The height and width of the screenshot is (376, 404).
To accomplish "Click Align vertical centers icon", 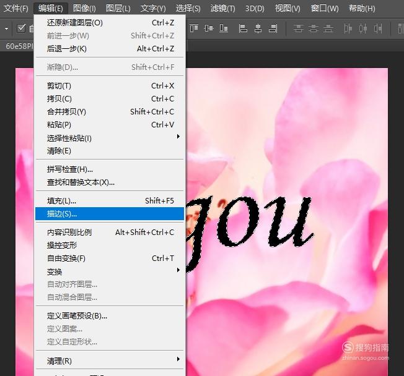I will [x=209, y=28].
